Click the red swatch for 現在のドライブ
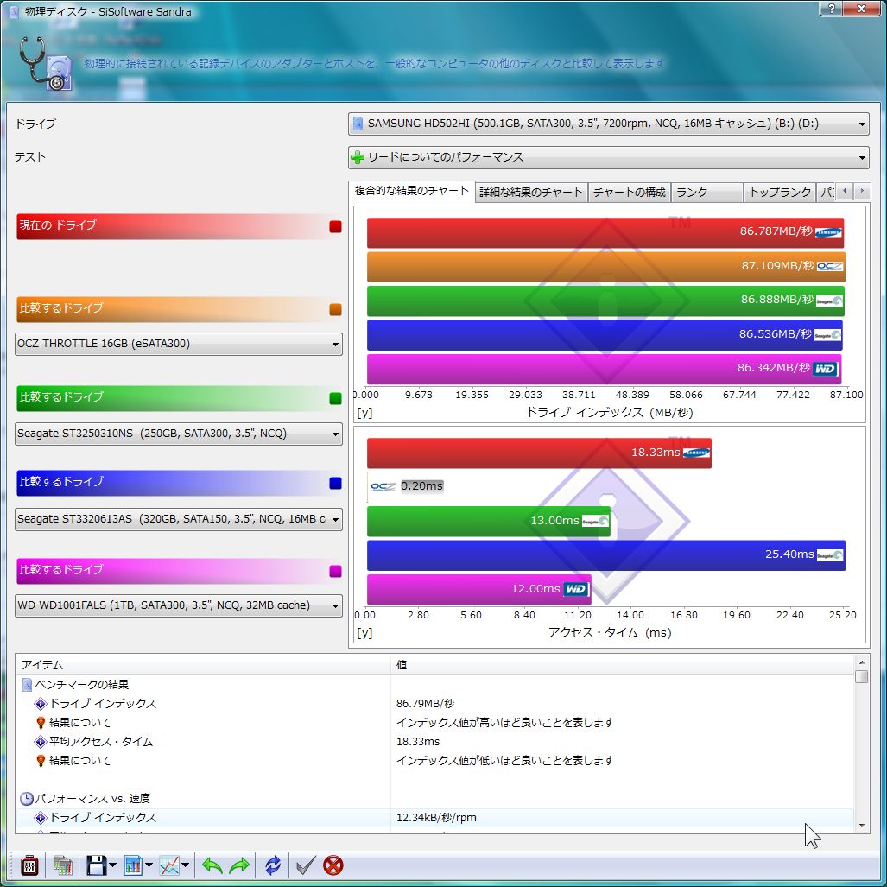This screenshot has height=887, width=887. 335,226
